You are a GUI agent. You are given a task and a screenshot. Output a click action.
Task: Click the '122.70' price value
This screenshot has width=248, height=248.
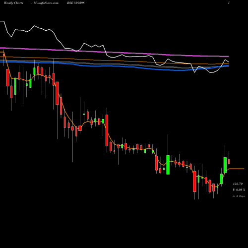(238, 184)
